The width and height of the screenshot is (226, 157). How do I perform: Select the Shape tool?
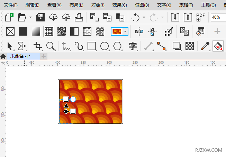[22, 46]
